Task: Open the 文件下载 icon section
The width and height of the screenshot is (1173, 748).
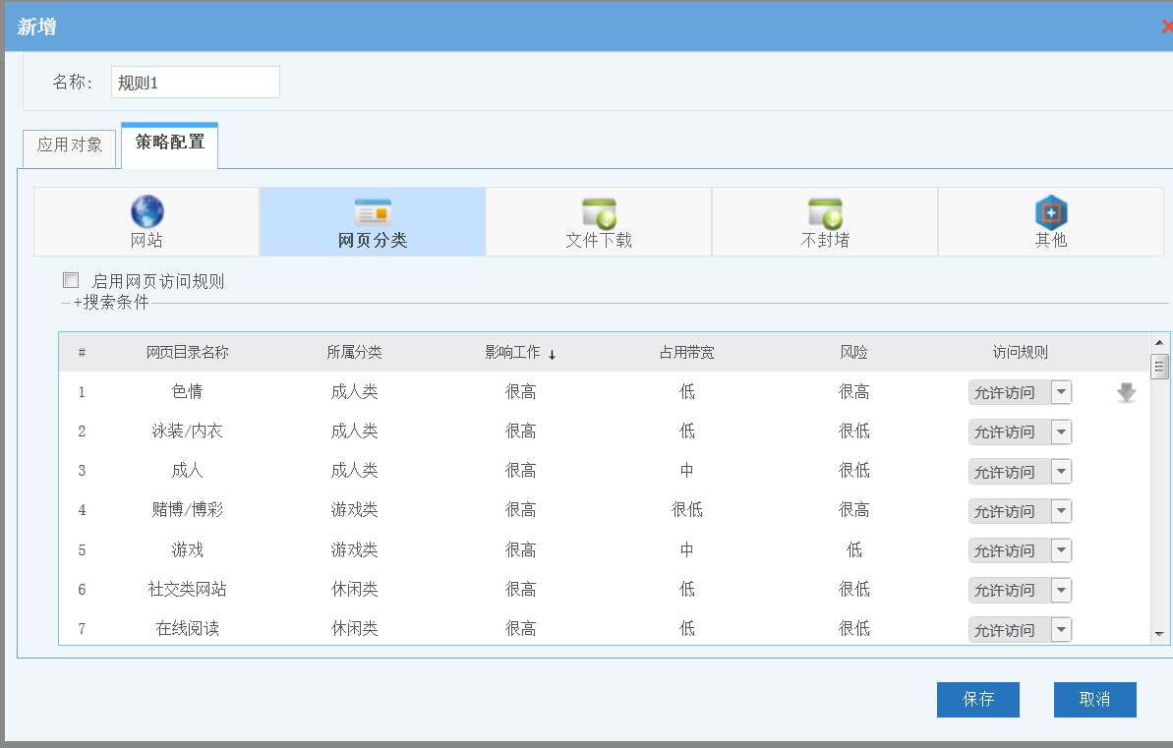Action: click(x=599, y=212)
